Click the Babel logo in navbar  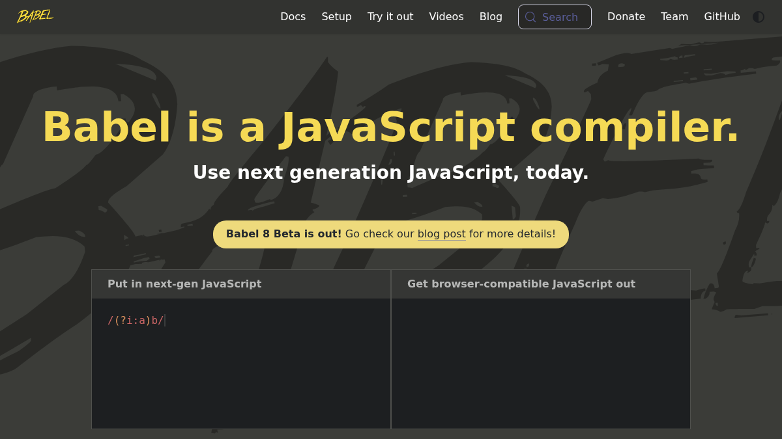point(35,16)
